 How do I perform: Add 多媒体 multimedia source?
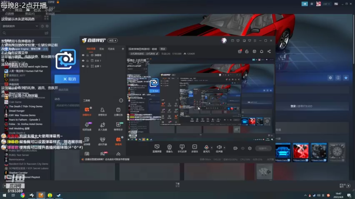194,149
